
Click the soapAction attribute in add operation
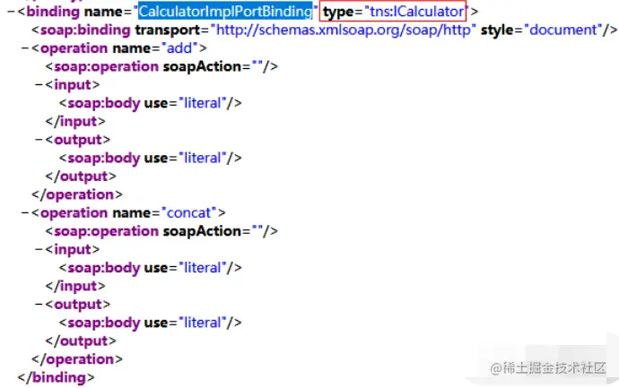point(202,66)
